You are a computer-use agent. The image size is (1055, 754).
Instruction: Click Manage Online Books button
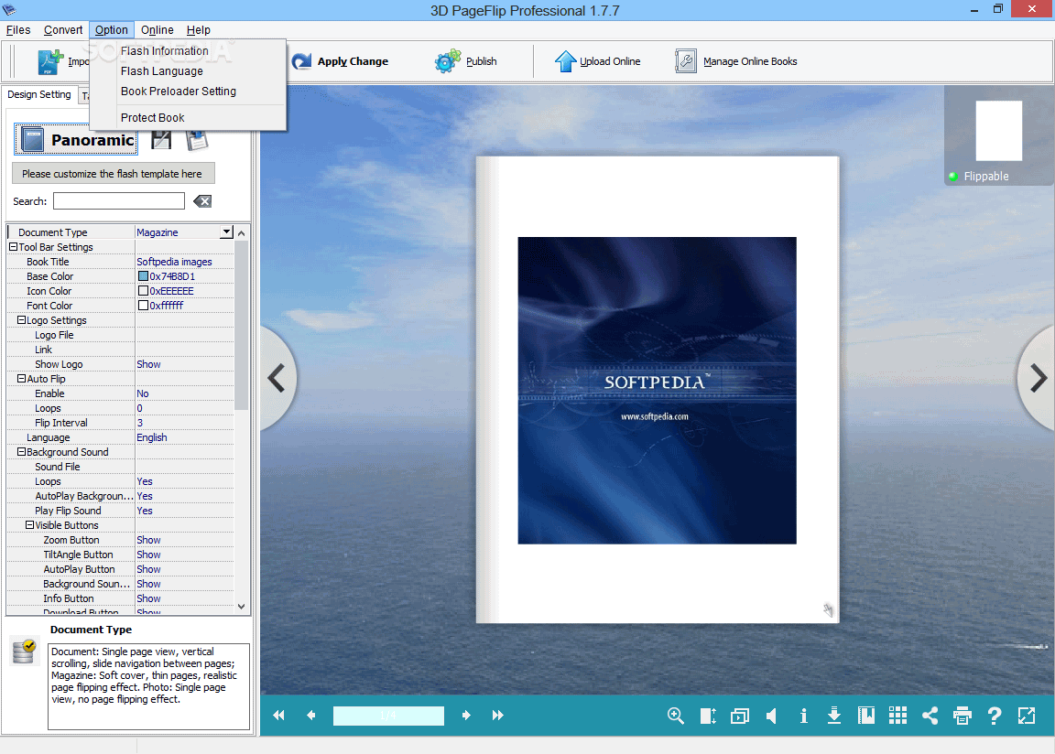click(736, 61)
